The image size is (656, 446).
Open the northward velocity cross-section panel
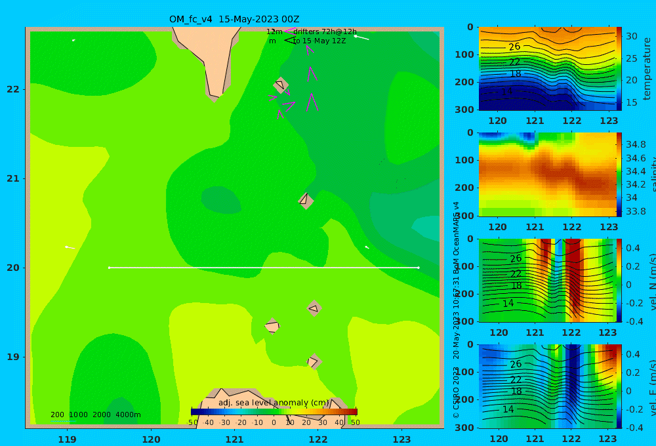click(547, 280)
